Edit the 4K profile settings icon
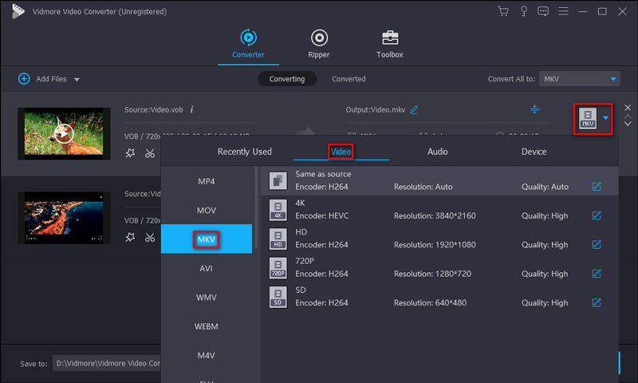This screenshot has width=638, height=383. pyautogui.click(x=597, y=215)
